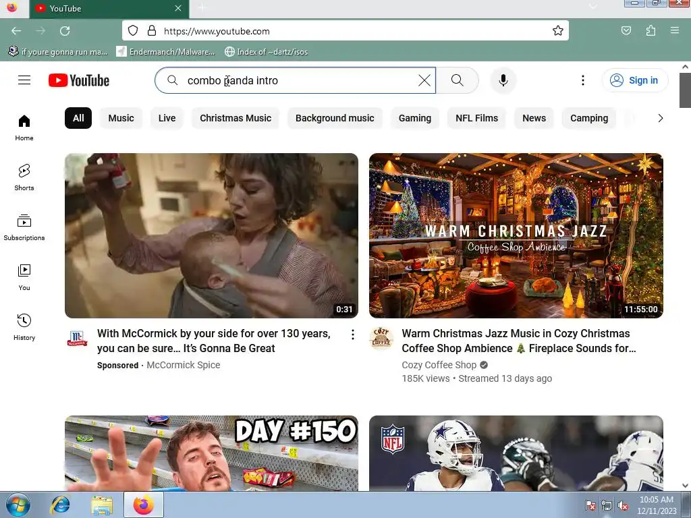Screen dimensions: 691x518
Task: Open the YouTube settings three-dot menu
Action: tap(582, 80)
